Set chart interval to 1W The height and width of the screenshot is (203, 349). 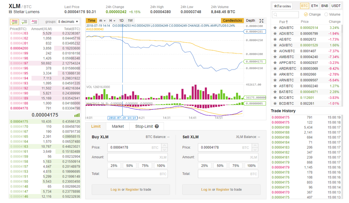coord(130,21)
